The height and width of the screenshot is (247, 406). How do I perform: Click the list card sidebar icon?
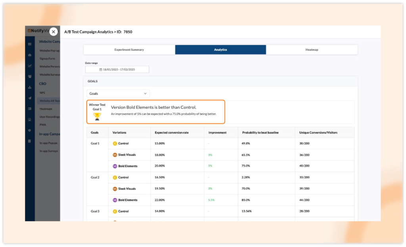30,109
